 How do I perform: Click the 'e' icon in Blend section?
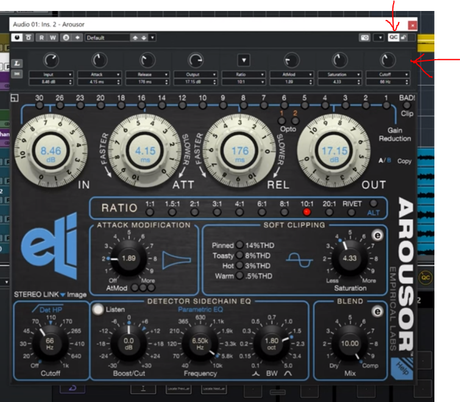[377, 312]
